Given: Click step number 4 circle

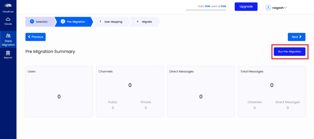Looking at the screenshot, I should point(138,22).
